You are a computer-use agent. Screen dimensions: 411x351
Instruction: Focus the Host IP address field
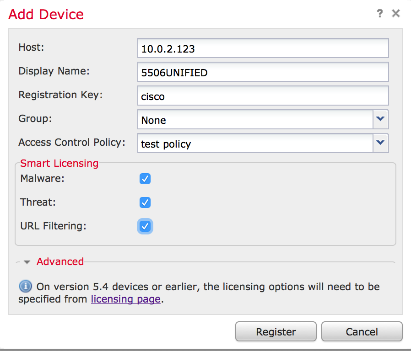click(x=263, y=48)
